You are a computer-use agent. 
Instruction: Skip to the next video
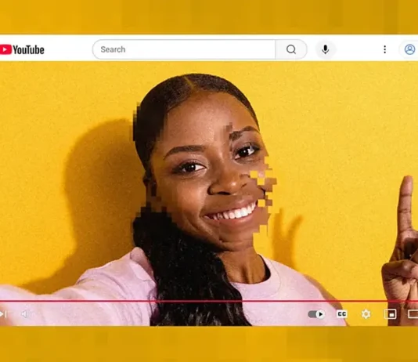pos(3,314)
